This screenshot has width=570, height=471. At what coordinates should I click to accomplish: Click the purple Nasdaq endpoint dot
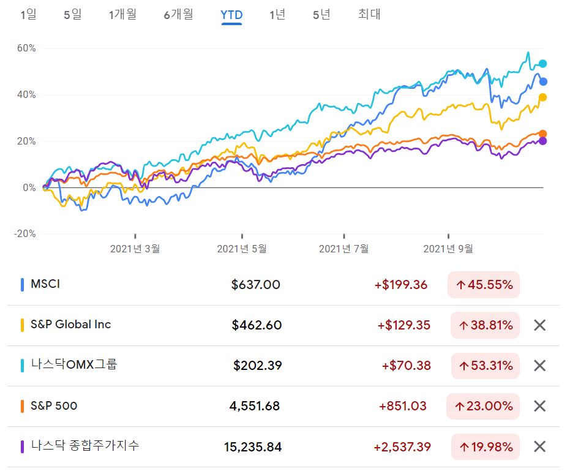click(542, 141)
